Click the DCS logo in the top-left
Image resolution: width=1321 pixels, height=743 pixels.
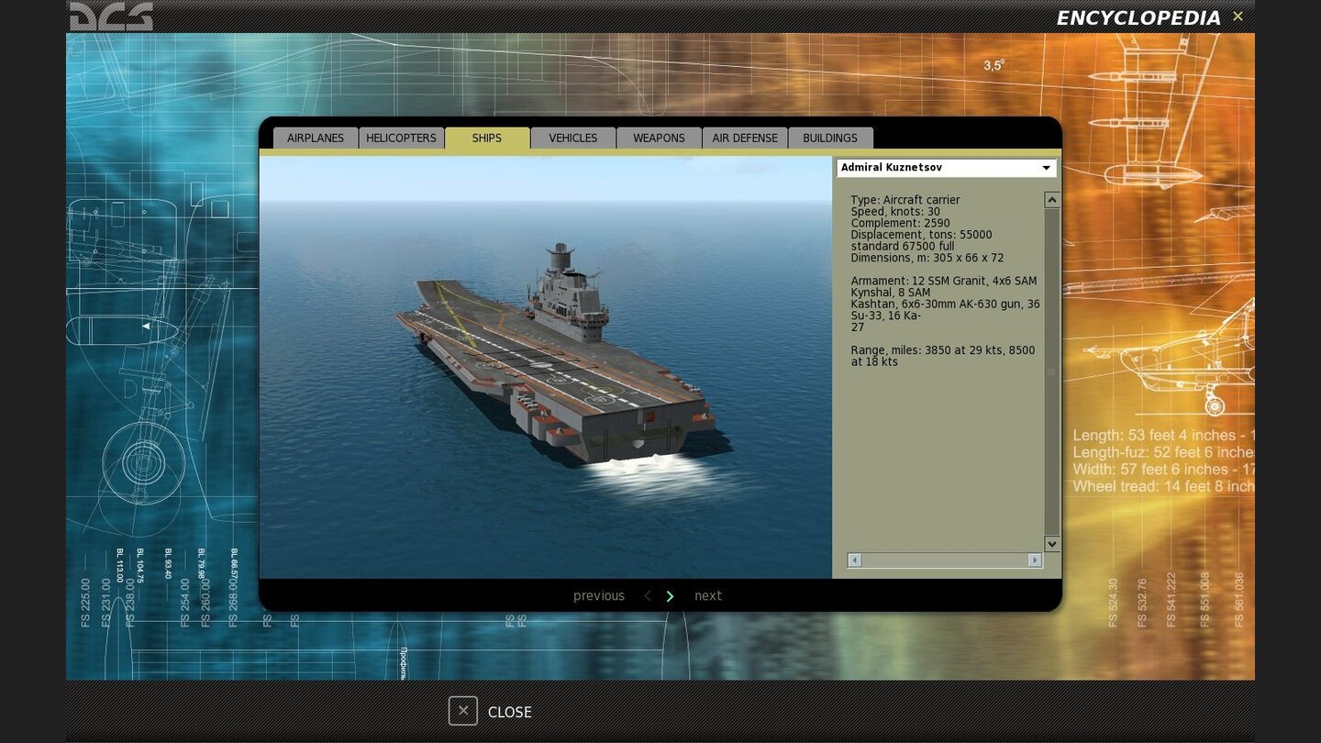click(x=111, y=17)
